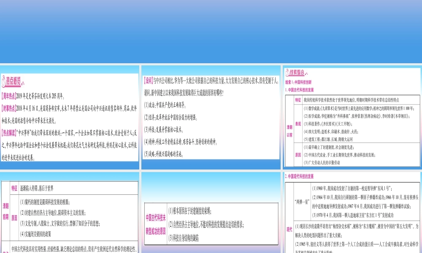
Task: Click the row (3)广大劳动人民的辛勤劳动
Action: pos(322,163)
